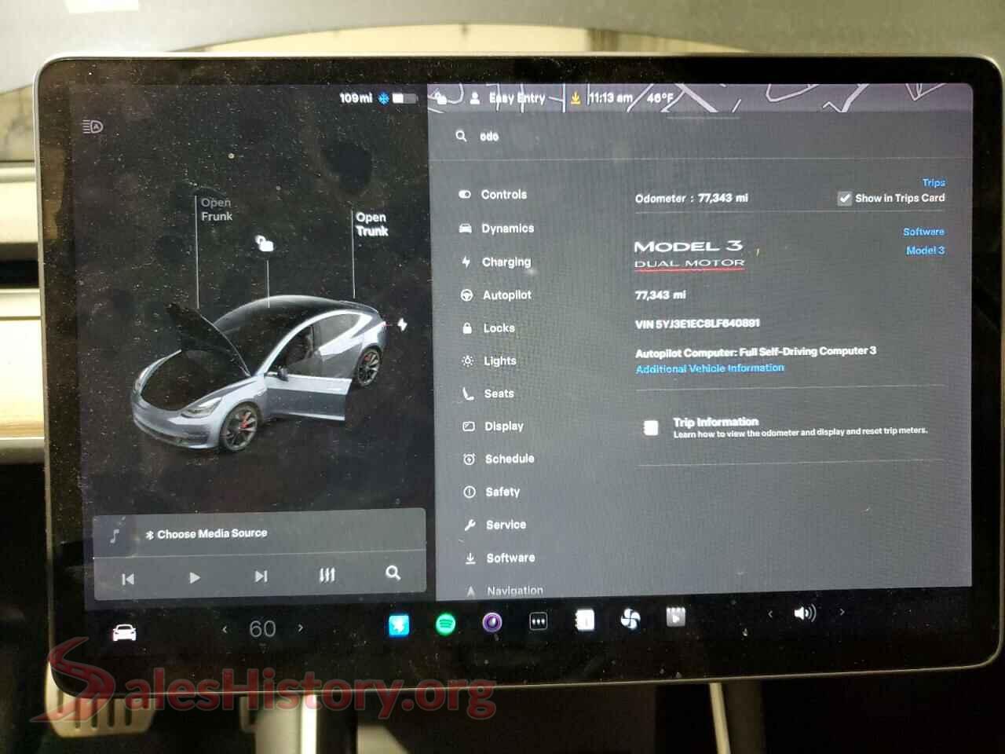Tap the music note icon in media card
1005x754 pixels.
click(x=115, y=536)
